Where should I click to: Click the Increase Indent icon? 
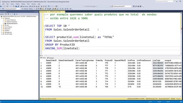[68, 9]
